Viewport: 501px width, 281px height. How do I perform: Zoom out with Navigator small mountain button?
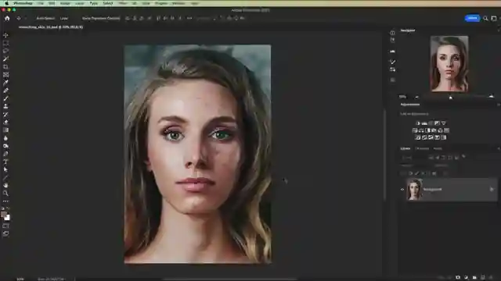[417, 97]
